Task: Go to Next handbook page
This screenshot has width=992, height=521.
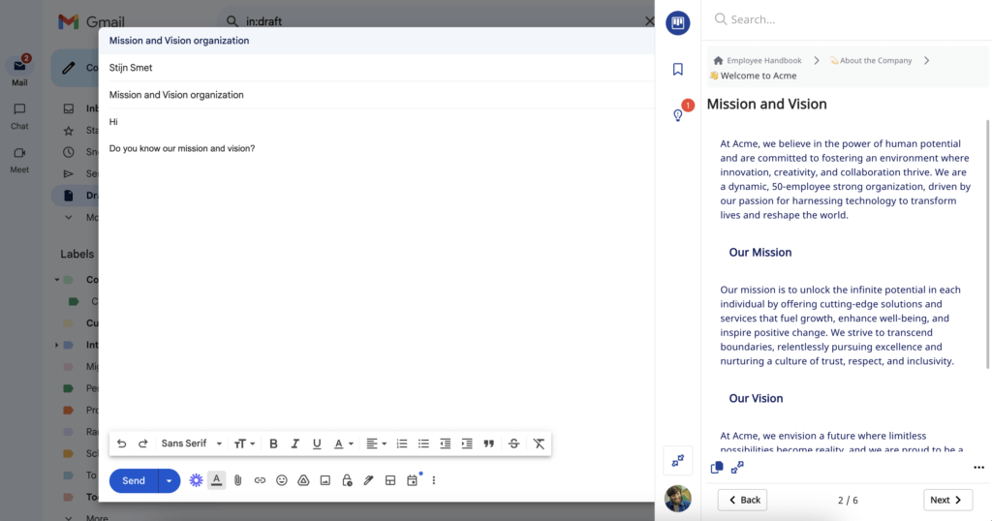Action: [x=946, y=500]
